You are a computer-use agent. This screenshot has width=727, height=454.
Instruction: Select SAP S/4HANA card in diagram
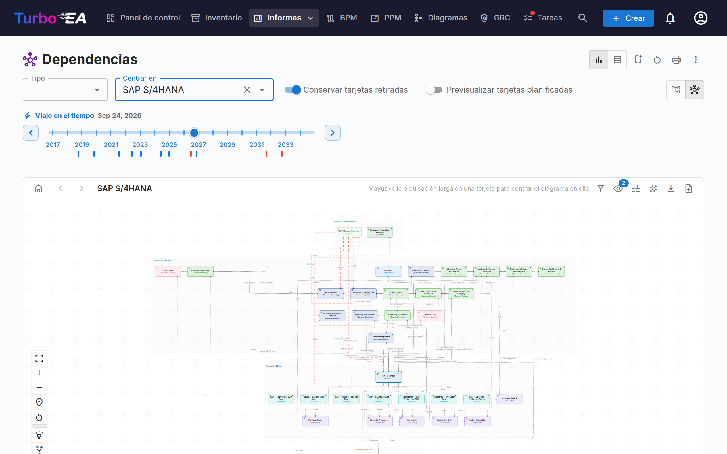(x=388, y=377)
